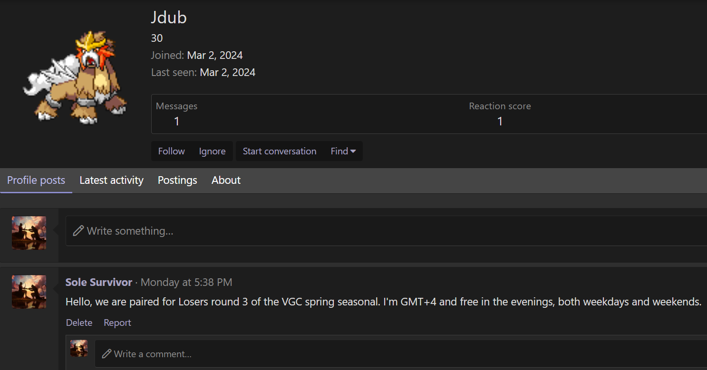Click Sole Survivor's avatar next to the post
Viewport: 707px width, 370px height.
click(x=29, y=292)
